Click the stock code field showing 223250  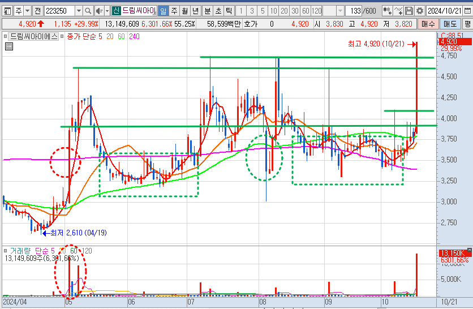click(59, 11)
